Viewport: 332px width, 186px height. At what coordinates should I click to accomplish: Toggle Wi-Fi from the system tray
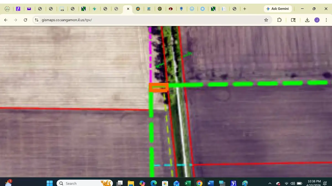(286, 183)
